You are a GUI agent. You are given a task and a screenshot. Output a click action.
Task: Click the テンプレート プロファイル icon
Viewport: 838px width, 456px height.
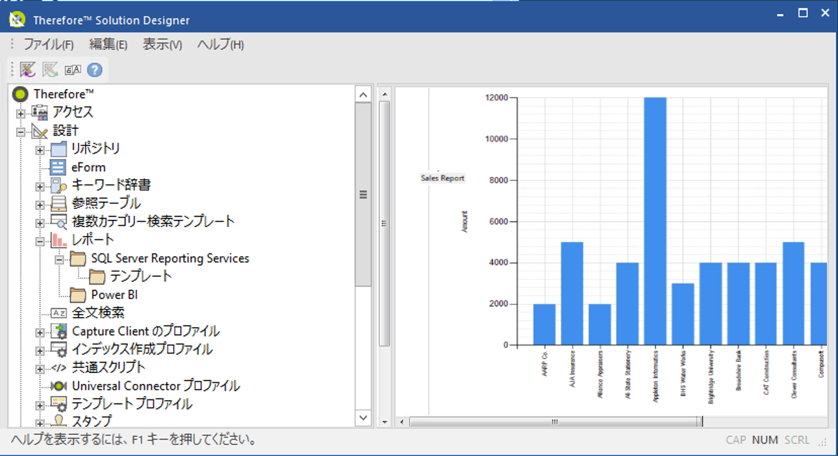point(58,403)
